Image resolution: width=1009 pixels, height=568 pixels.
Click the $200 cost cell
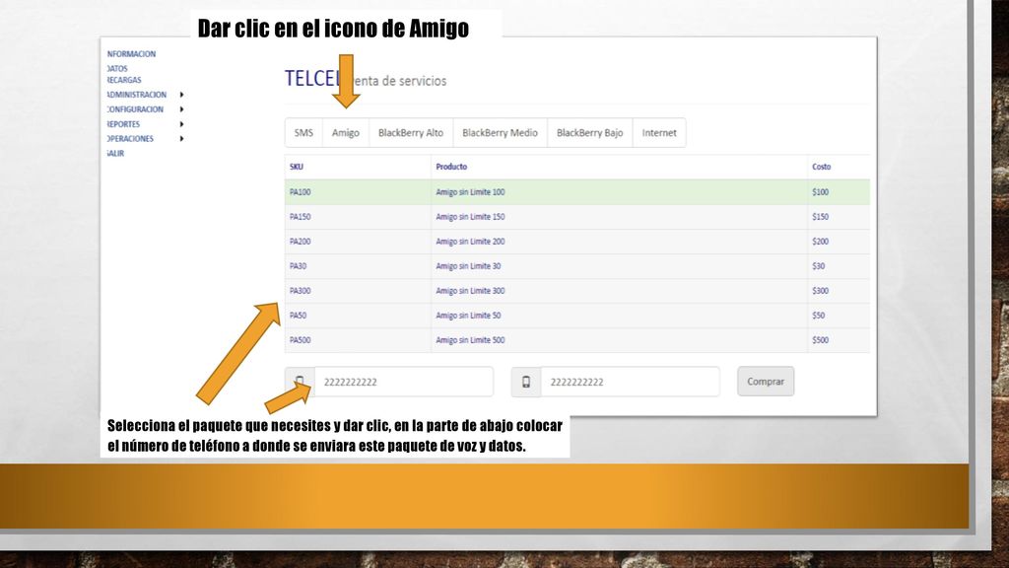(839, 242)
